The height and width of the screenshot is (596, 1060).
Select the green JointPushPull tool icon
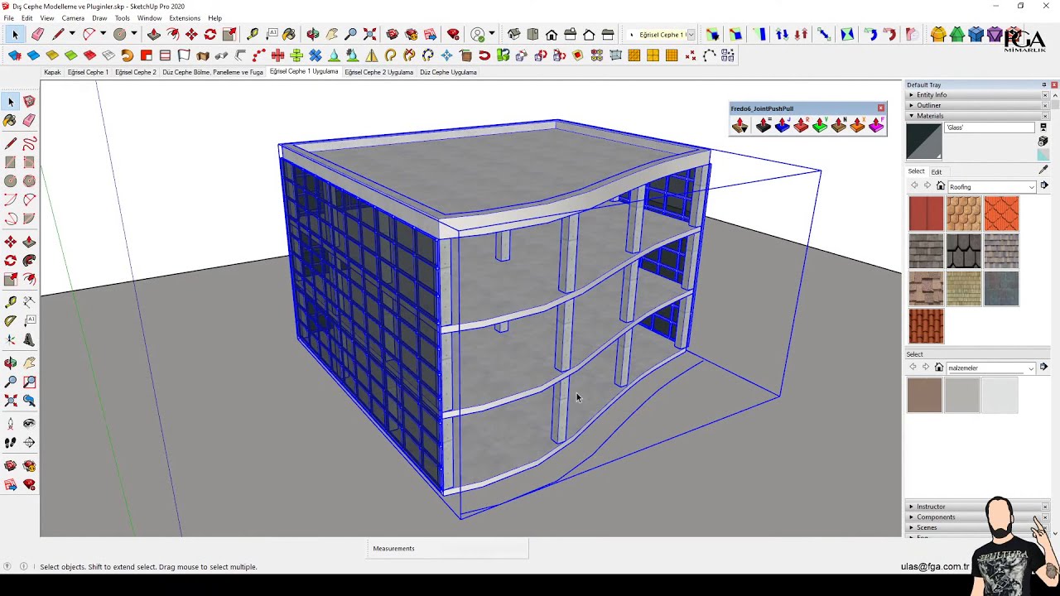pyautogui.click(x=820, y=125)
